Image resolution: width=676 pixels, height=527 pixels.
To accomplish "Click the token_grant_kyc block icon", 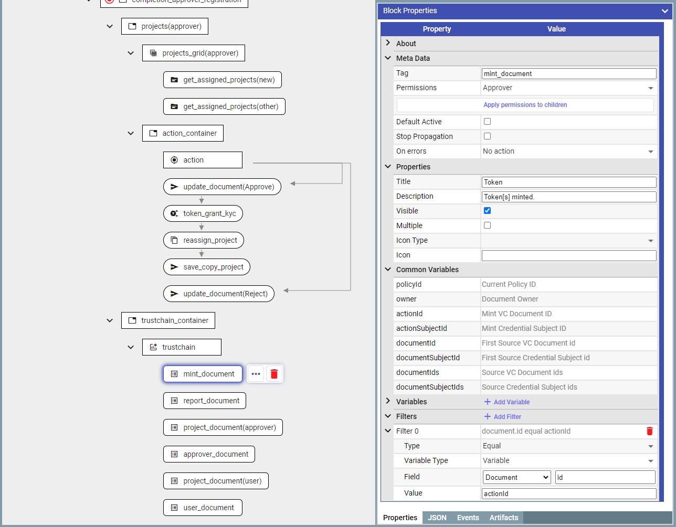I will 174,213.
